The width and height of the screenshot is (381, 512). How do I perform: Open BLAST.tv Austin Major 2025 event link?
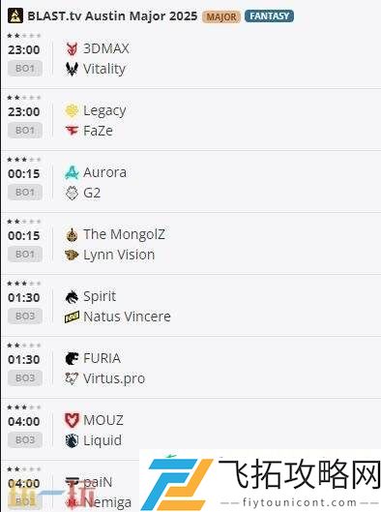112,16
